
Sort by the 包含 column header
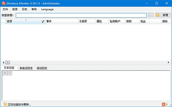tap(150, 21)
